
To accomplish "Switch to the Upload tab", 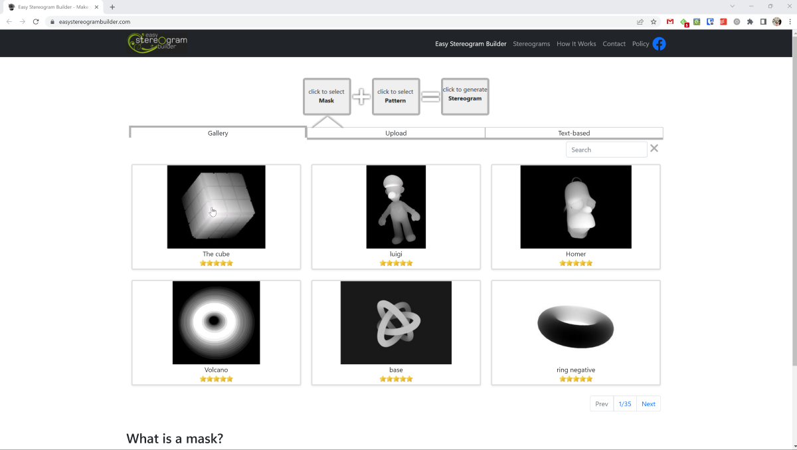I will (x=396, y=133).
